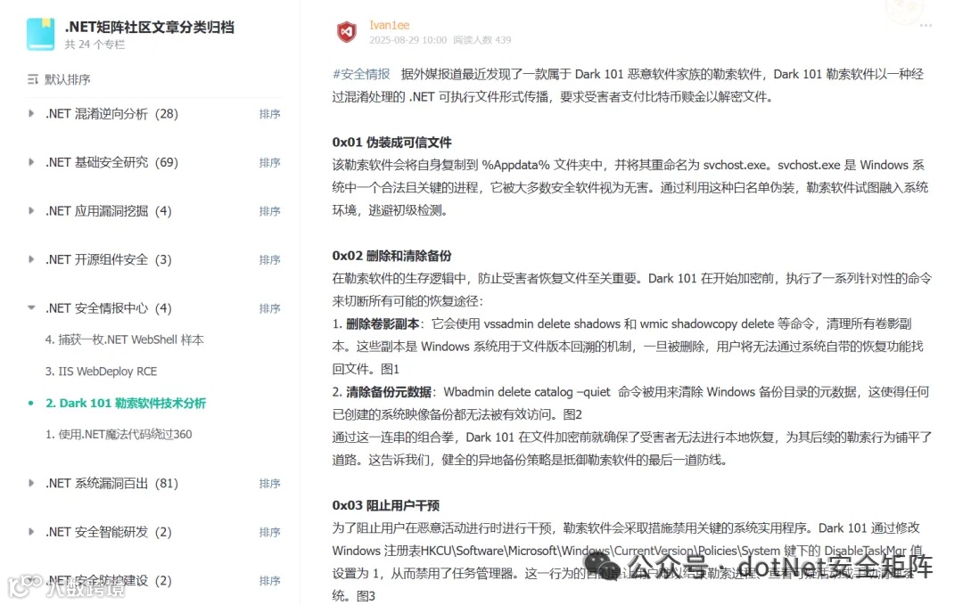Image resolution: width=963 pixels, height=605 pixels.
Task: Click the .NET矩阵社区文章分类归档 title
Action: click(x=150, y=27)
